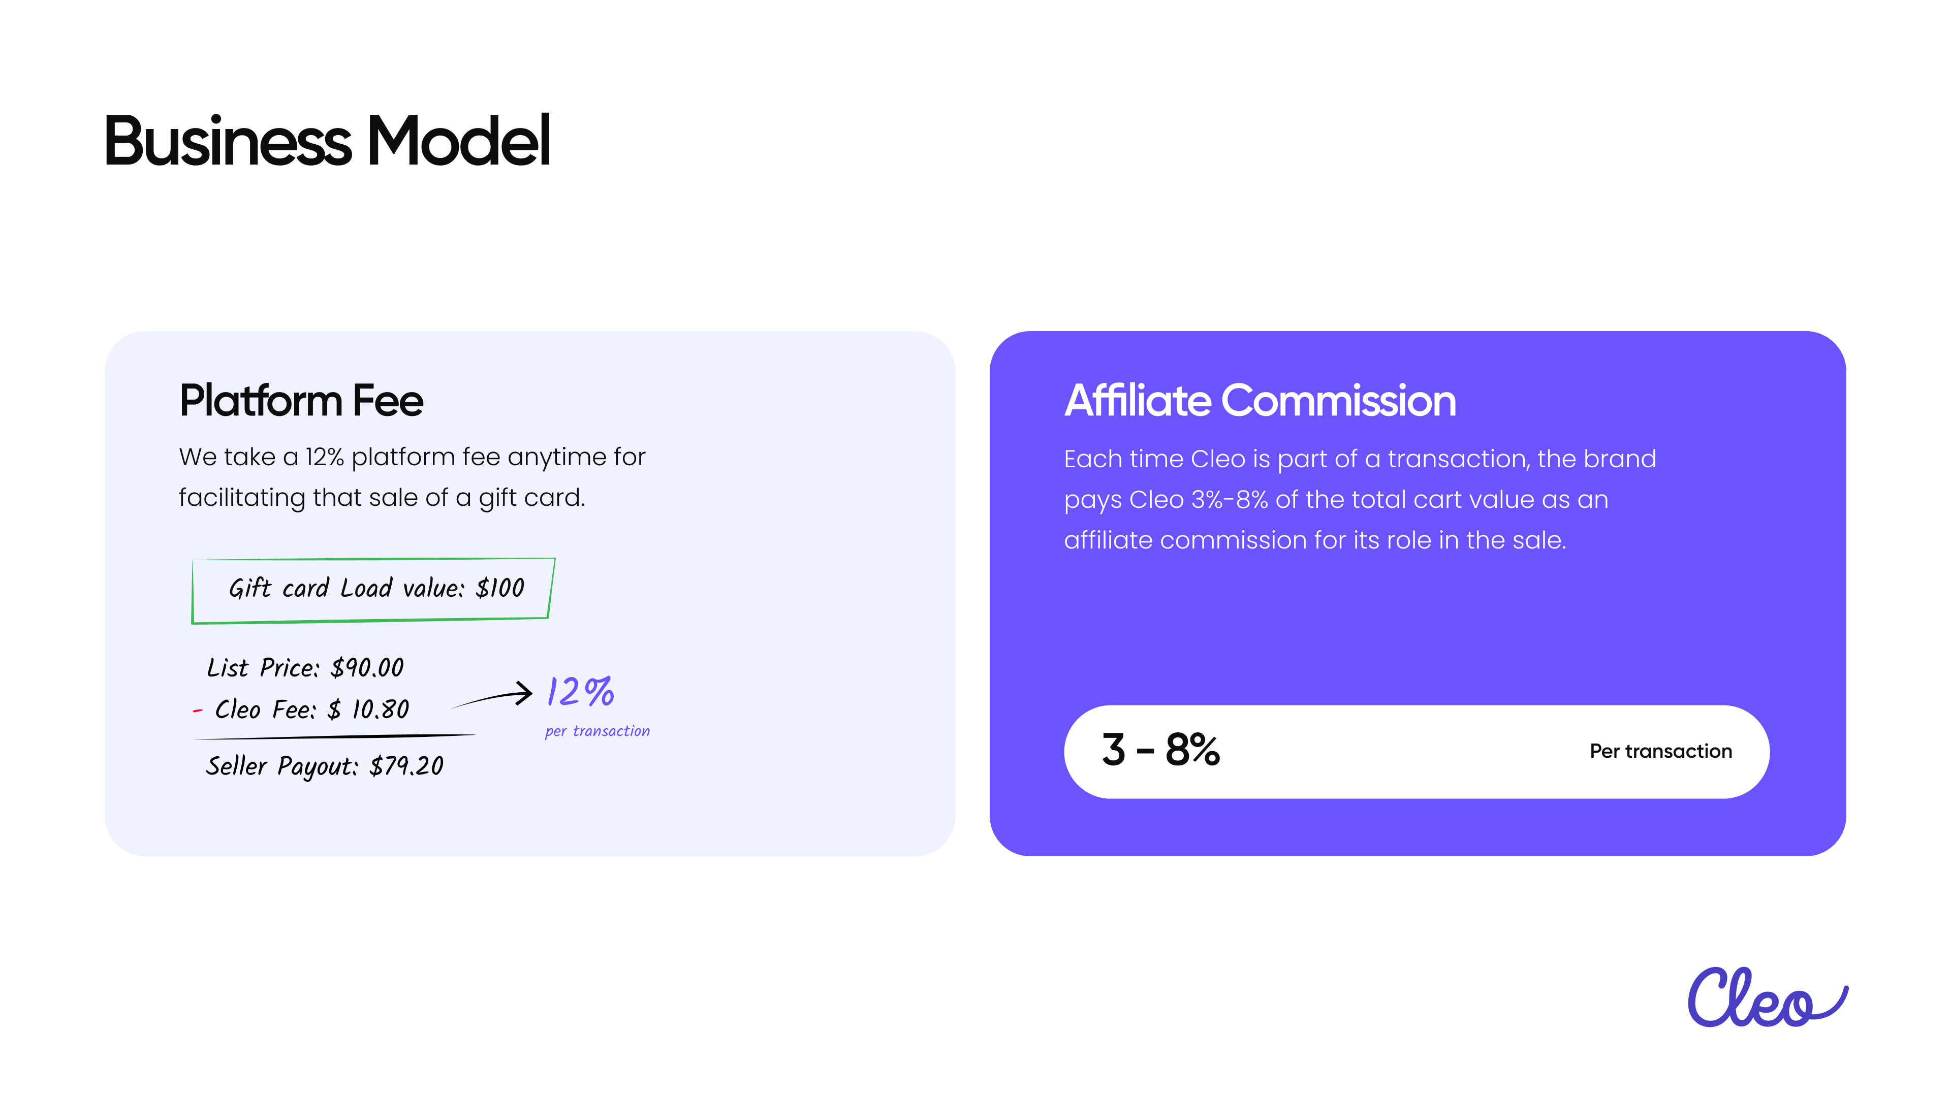Click the "Platform Fee" heading
The image size is (1951, 1097).
(x=301, y=400)
